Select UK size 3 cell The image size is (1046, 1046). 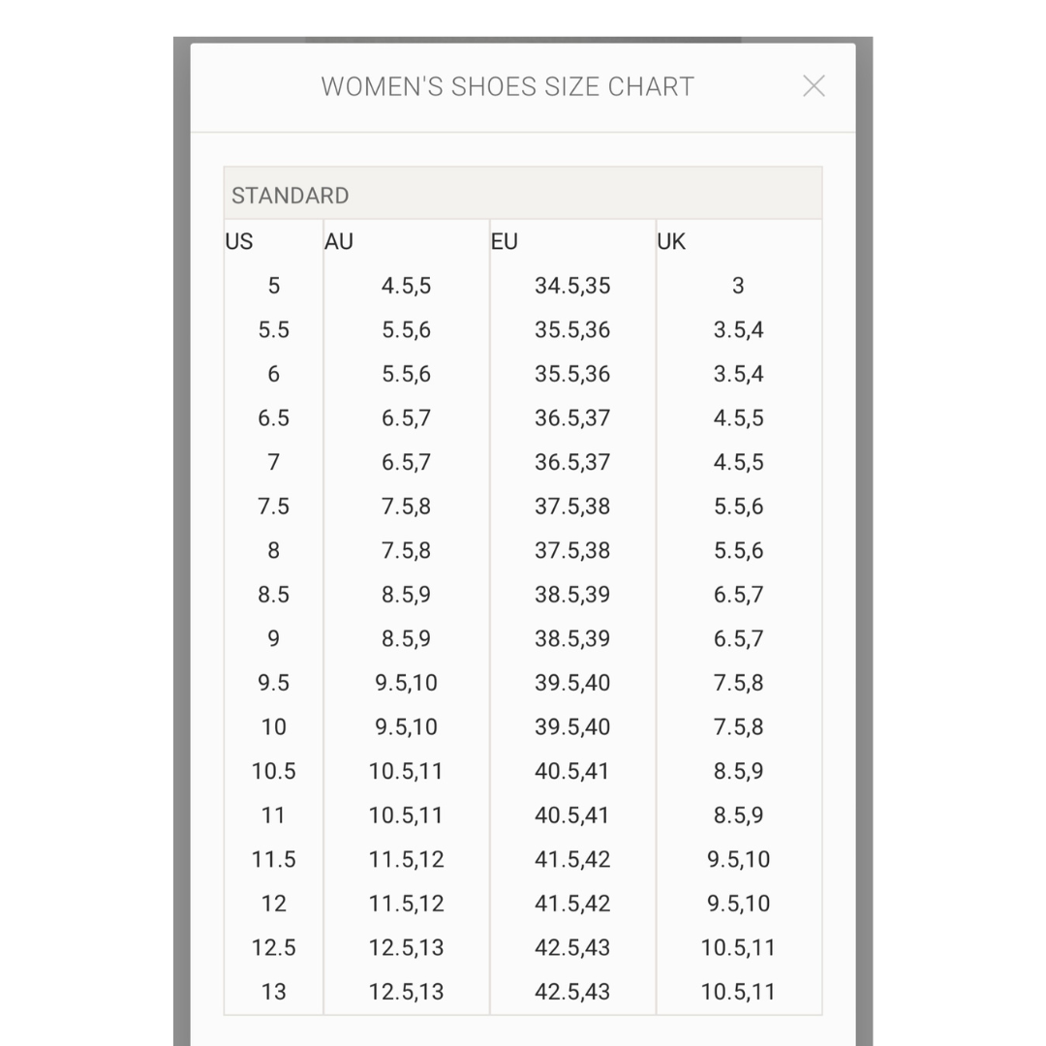click(x=738, y=286)
